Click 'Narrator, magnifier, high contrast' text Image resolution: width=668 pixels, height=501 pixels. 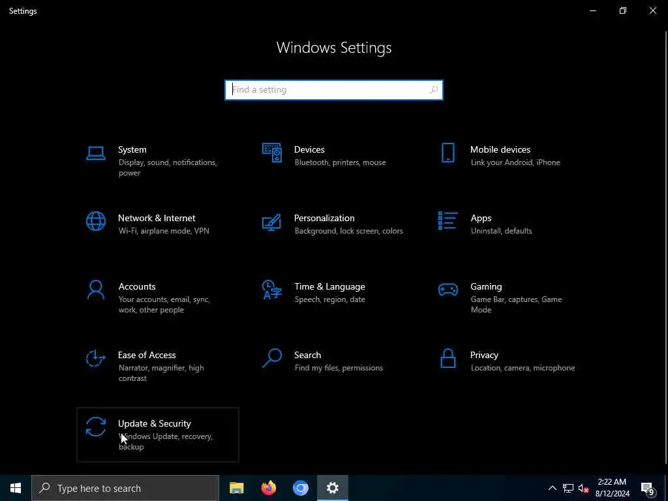161,372
